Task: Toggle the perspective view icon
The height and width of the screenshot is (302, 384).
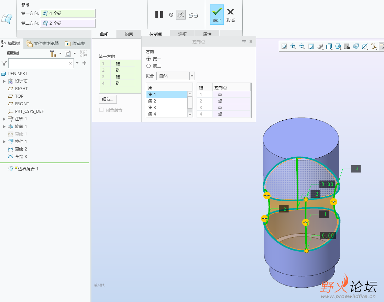Action: click(x=356, y=46)
